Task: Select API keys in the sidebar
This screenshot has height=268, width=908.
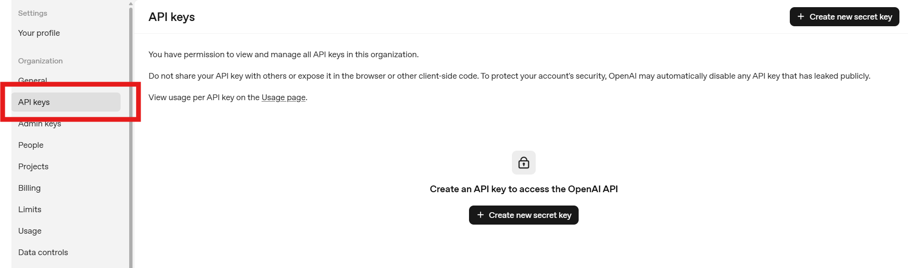Action: click(34, 102)
